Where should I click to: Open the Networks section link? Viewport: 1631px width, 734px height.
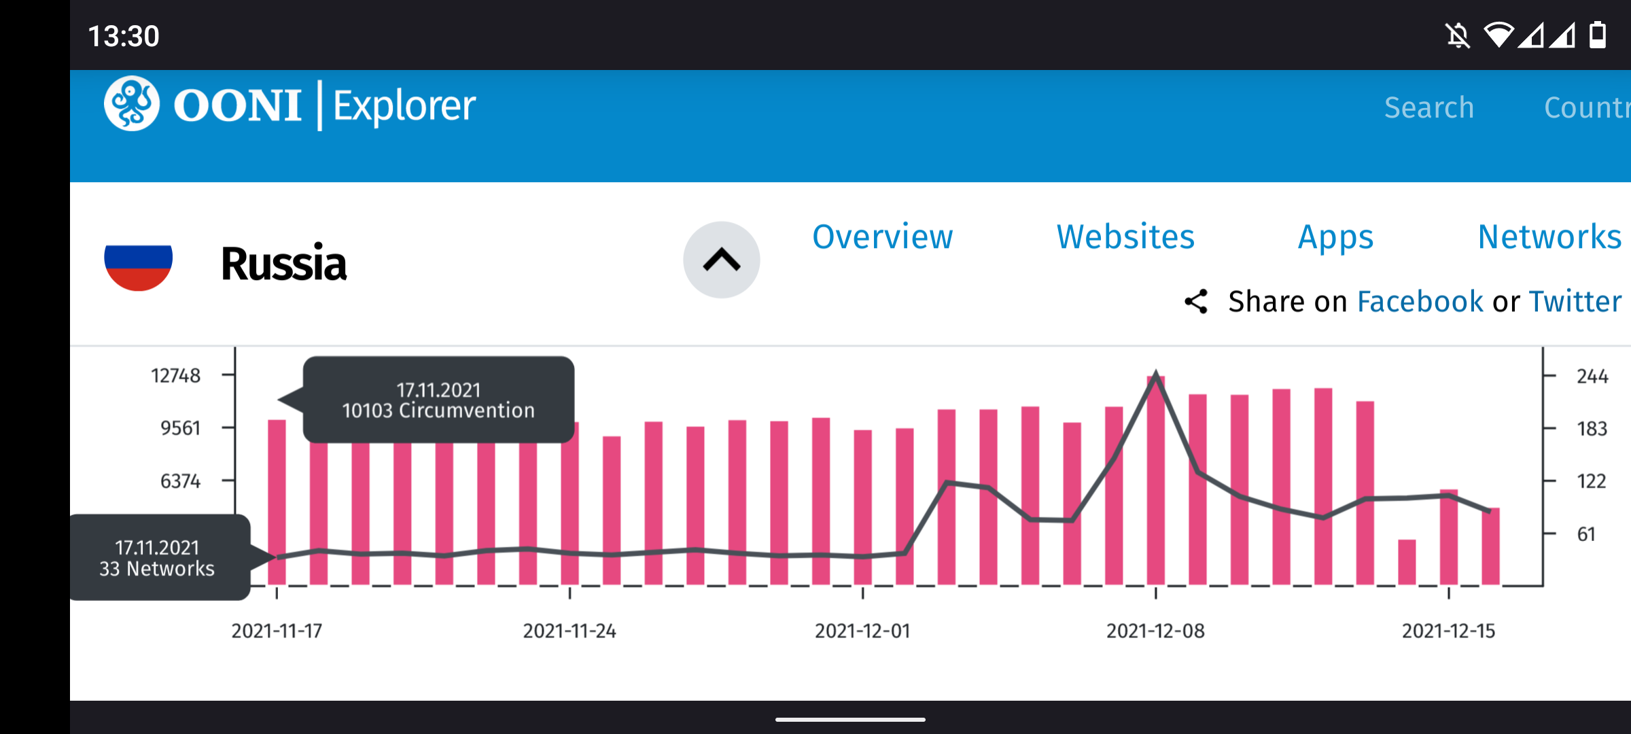(x=1549, y=237)
